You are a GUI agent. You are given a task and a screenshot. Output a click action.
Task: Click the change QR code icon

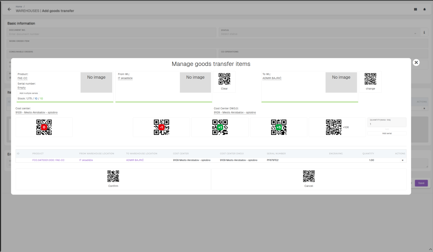[370, 79]
